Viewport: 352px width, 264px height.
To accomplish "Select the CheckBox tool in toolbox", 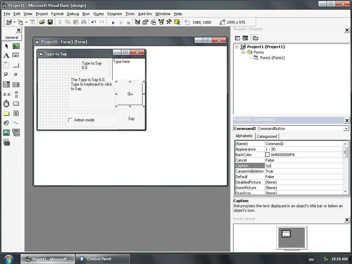I will click(x=7, y=75).
